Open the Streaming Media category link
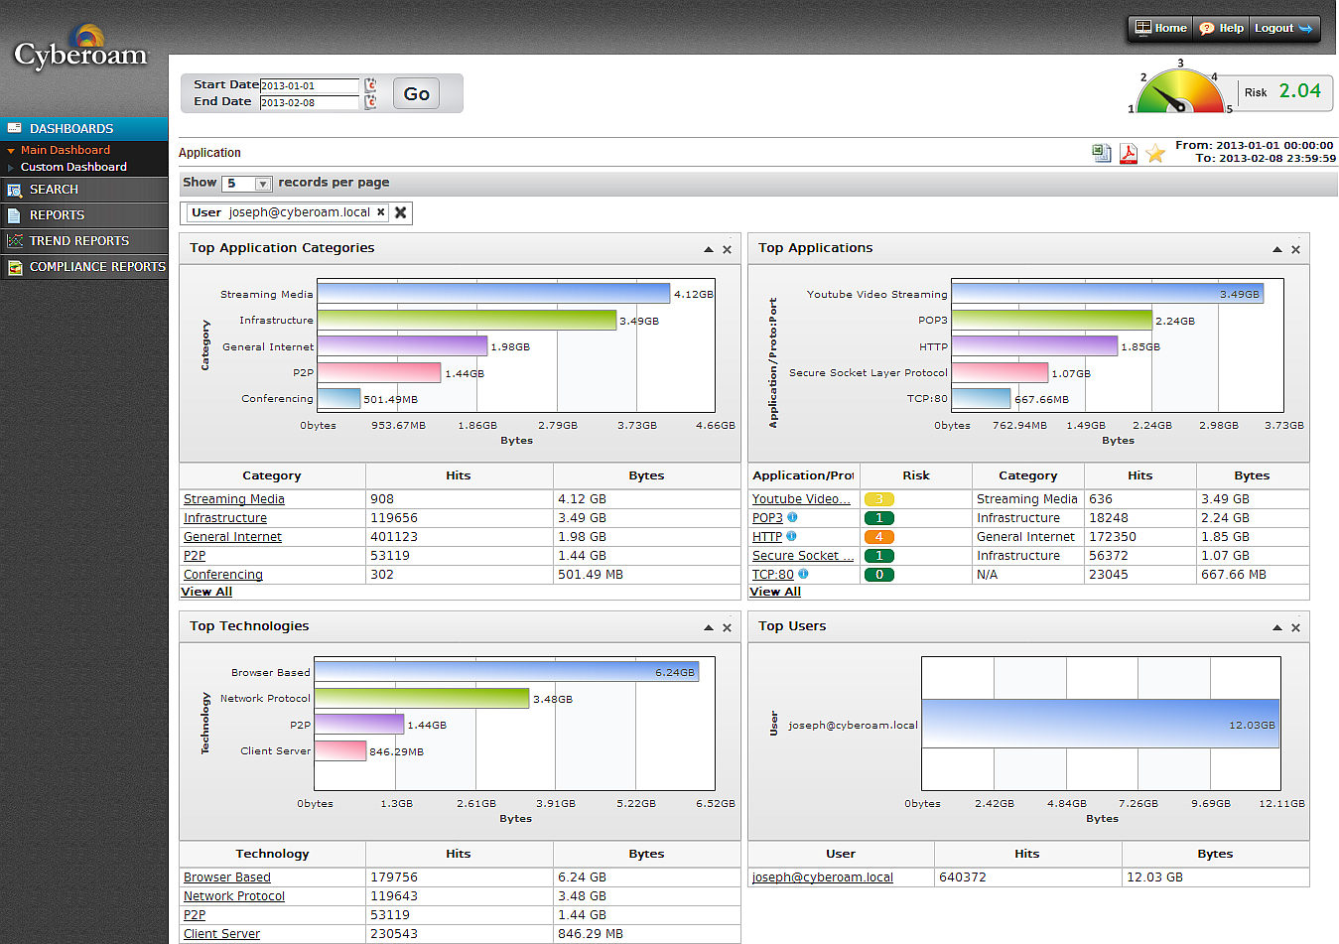Image resolution: width=1339 pixels, height=944 pixels. [x=234, y=499]
